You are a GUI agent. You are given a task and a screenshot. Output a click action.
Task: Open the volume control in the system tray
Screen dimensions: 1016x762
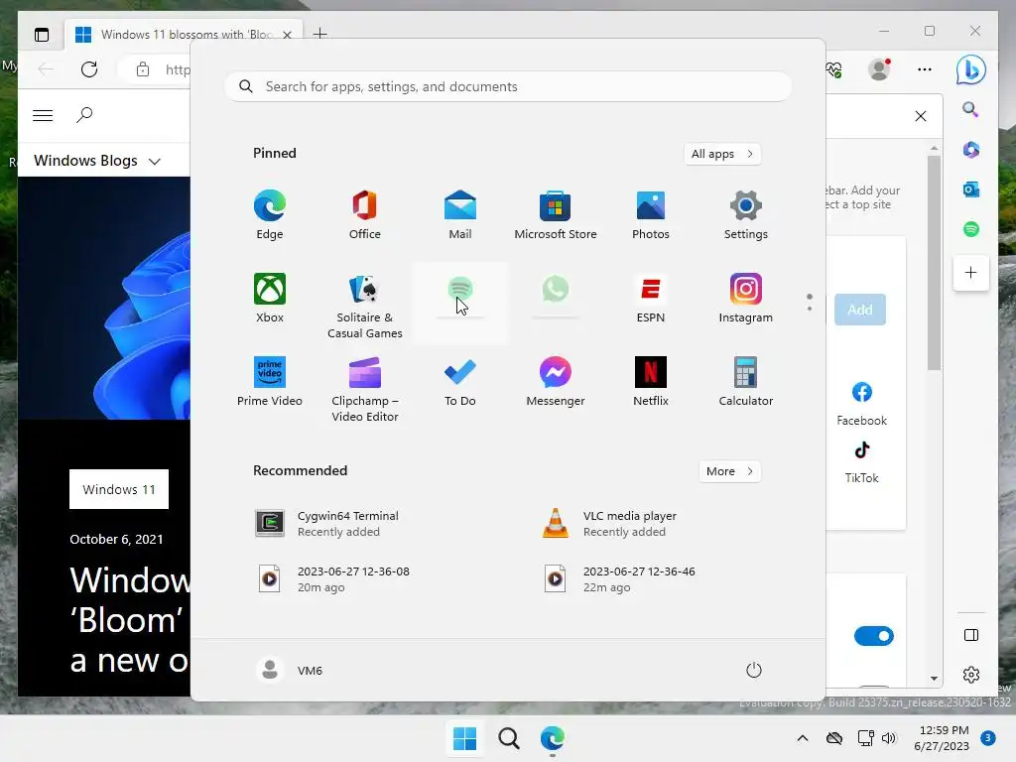(x=888, y=738)
